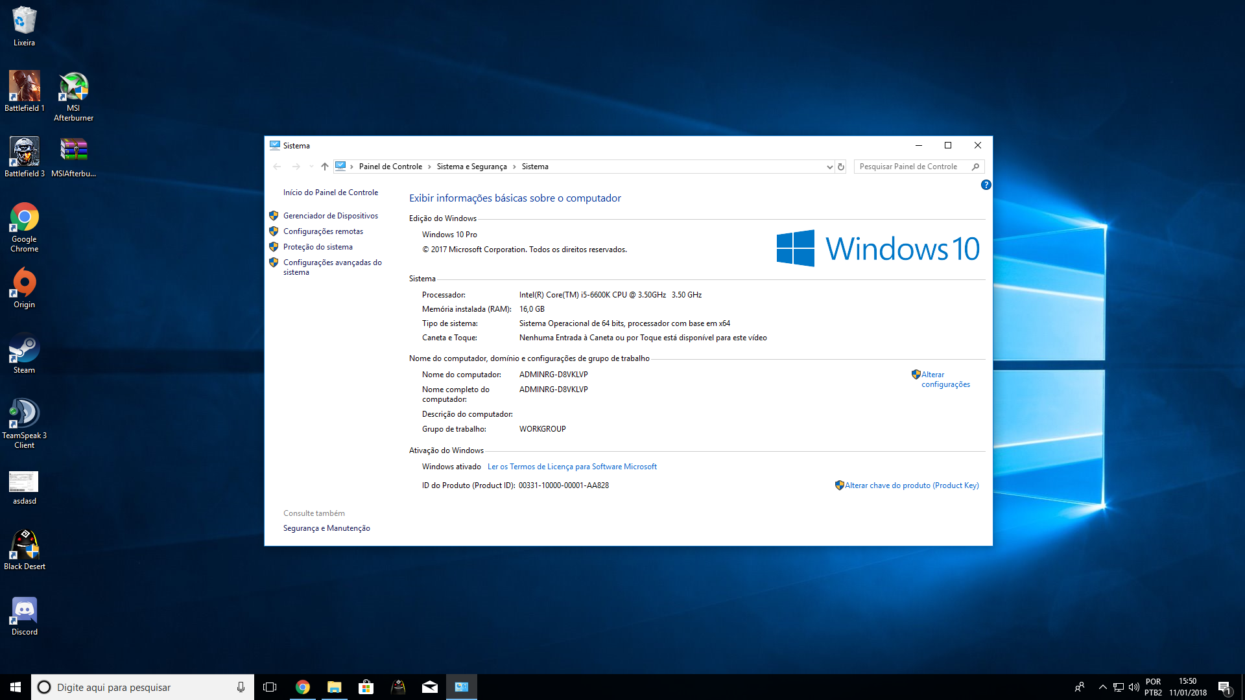Screen dimensions: 1245x700
Task: Open Gerenciador de Dispositivos
Action: (x=331, y=216)
